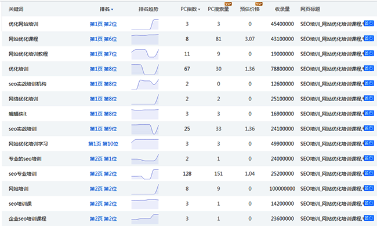Click the VIP badge above PC搜索量
Screen dimensions: 377x226
pos(228,4)
